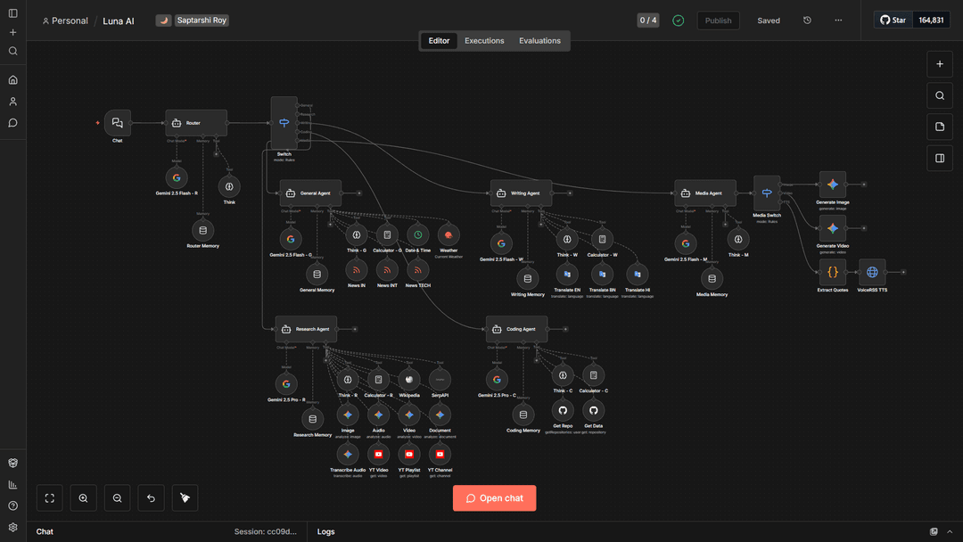The width and height of the screenshot is (963, 542).
Task: Open the canvas node search button
Action: (940, 95)
